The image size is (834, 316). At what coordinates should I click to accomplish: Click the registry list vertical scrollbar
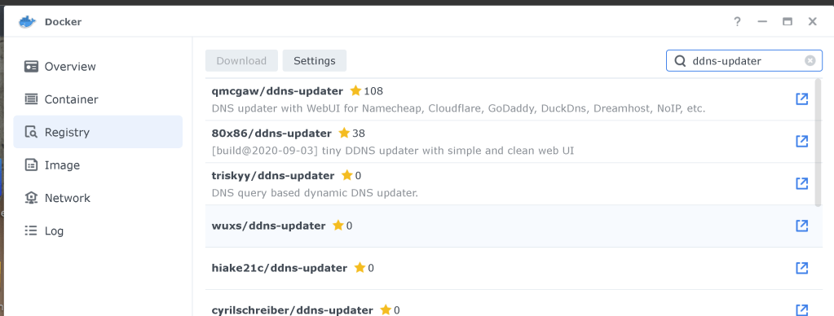[818, 142]
